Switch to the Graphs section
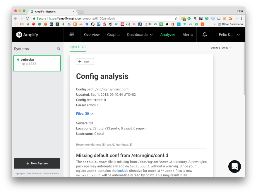Screen dimensions: 257x194 (x=113, y=35)
